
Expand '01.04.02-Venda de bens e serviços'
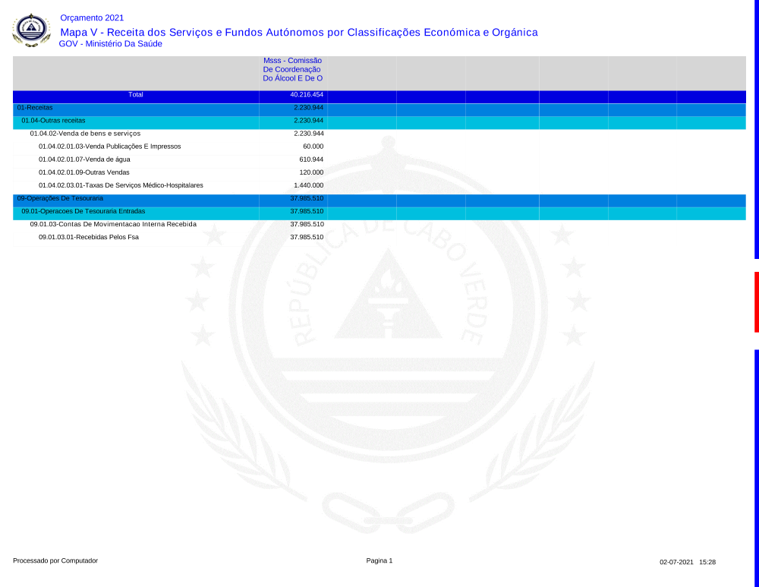[x=85, y=134]
